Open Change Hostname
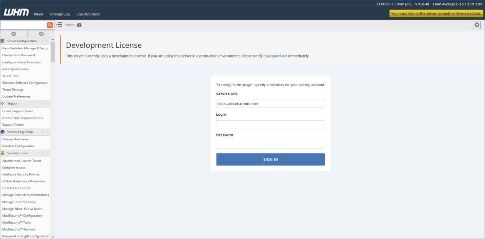 [x=15, y=139]
